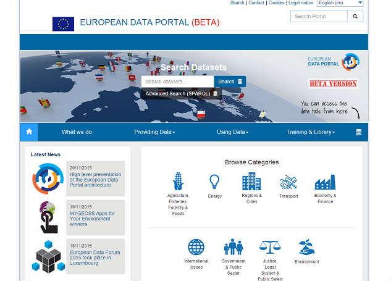Expand the Providing Data menu
391x281 pixels.
(154, 132)
